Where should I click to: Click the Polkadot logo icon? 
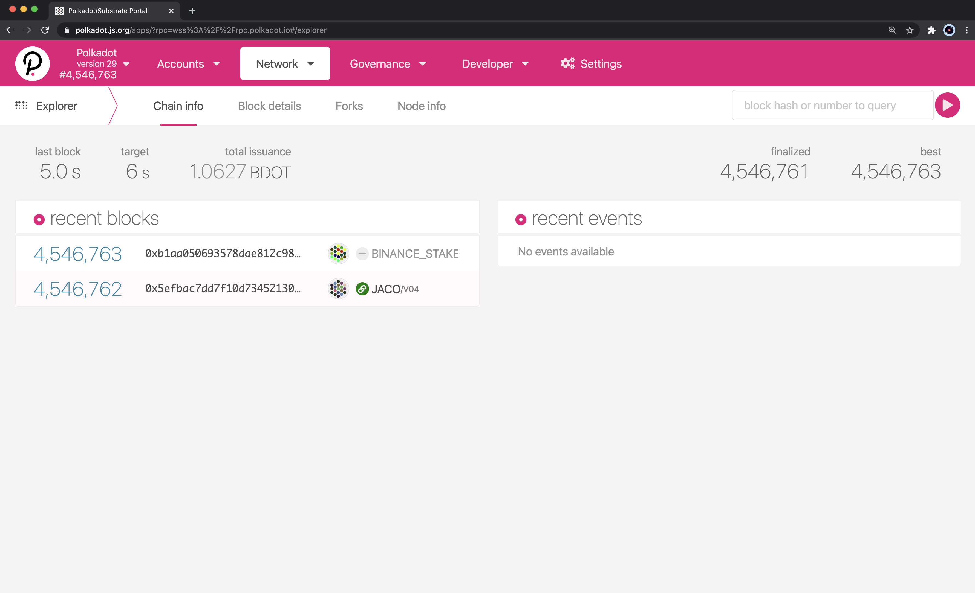[33, 63]
